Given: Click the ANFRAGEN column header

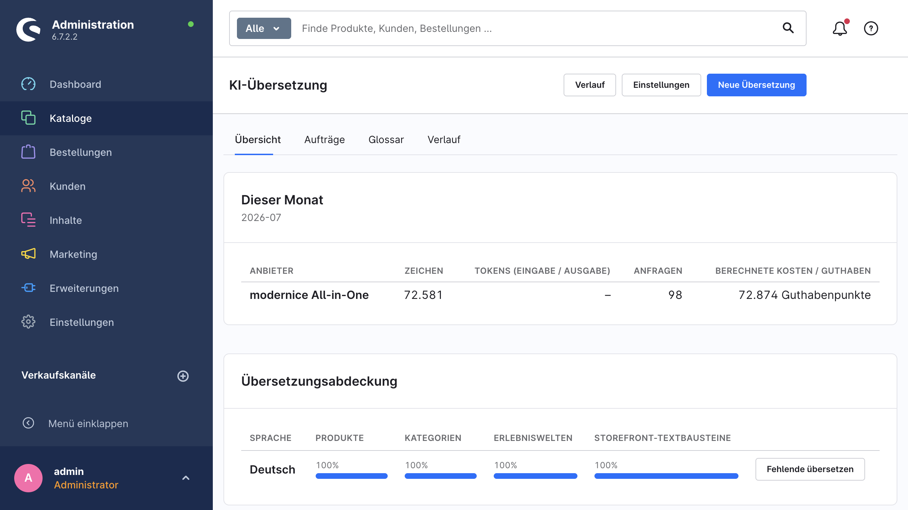Looking at the screenshot, I should (x=658, y=271).
